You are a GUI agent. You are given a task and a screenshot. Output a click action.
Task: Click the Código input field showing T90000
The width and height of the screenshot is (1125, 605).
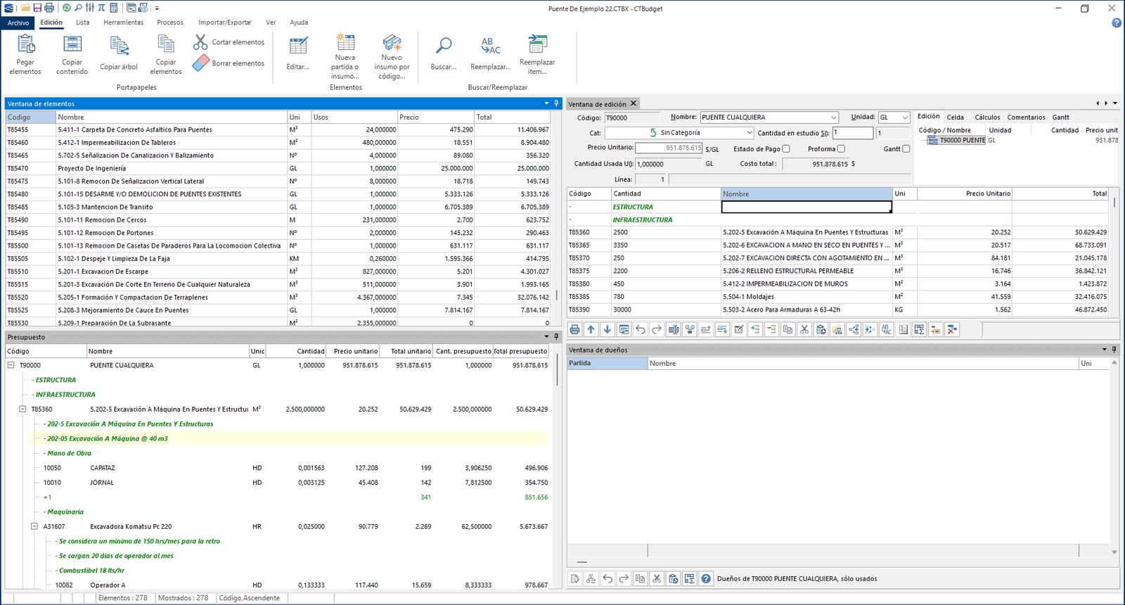click(x=632, y=117)
